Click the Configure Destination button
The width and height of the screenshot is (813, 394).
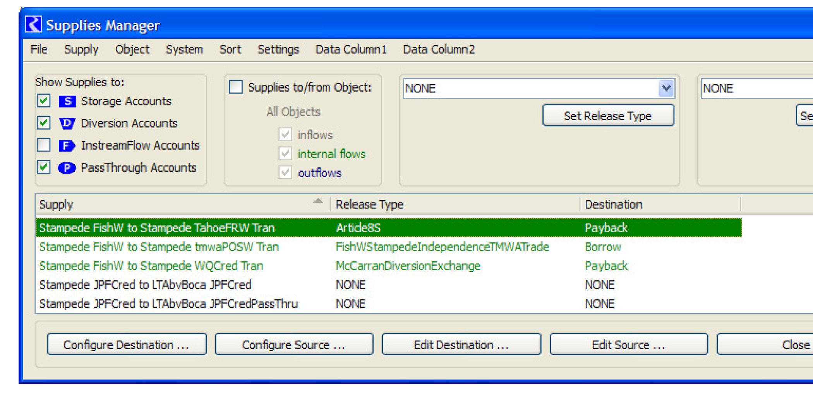click(x=127, y=345)
